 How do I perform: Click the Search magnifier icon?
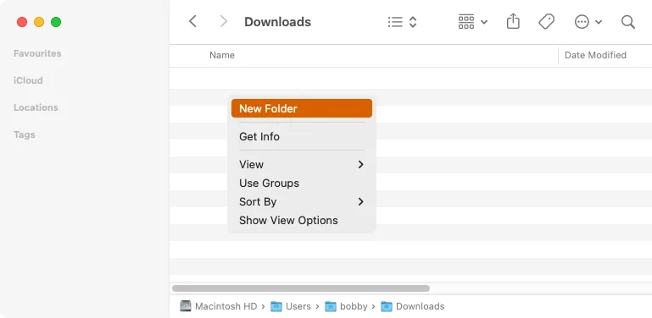(628, 22)
